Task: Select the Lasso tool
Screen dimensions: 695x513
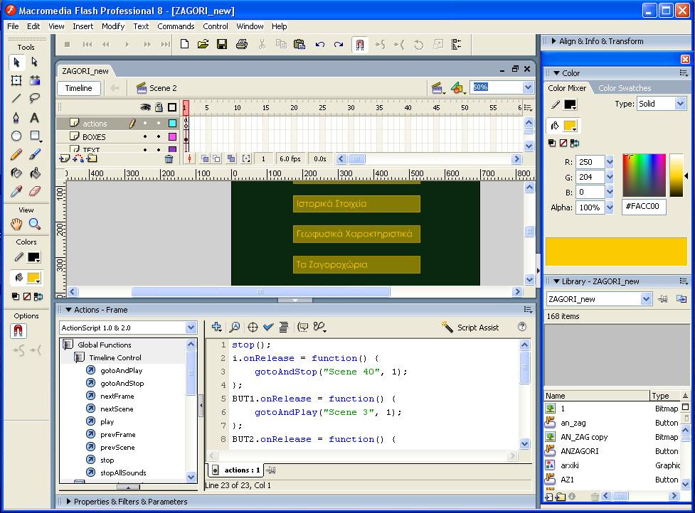Action: click(35, 98)
